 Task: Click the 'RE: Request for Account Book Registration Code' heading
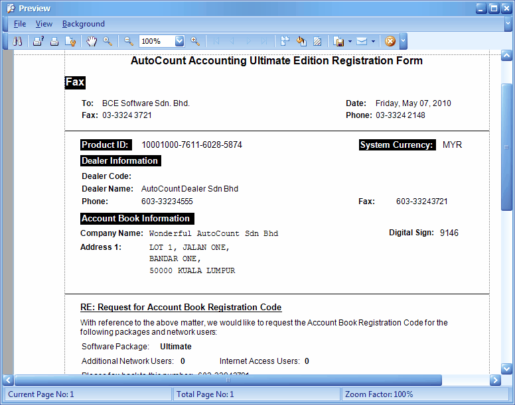click(181, 308)
